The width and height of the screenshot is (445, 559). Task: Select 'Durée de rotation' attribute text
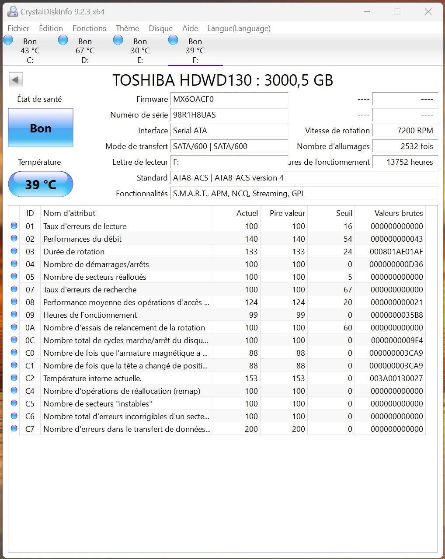pyautogui.click(x=74, y=251)
